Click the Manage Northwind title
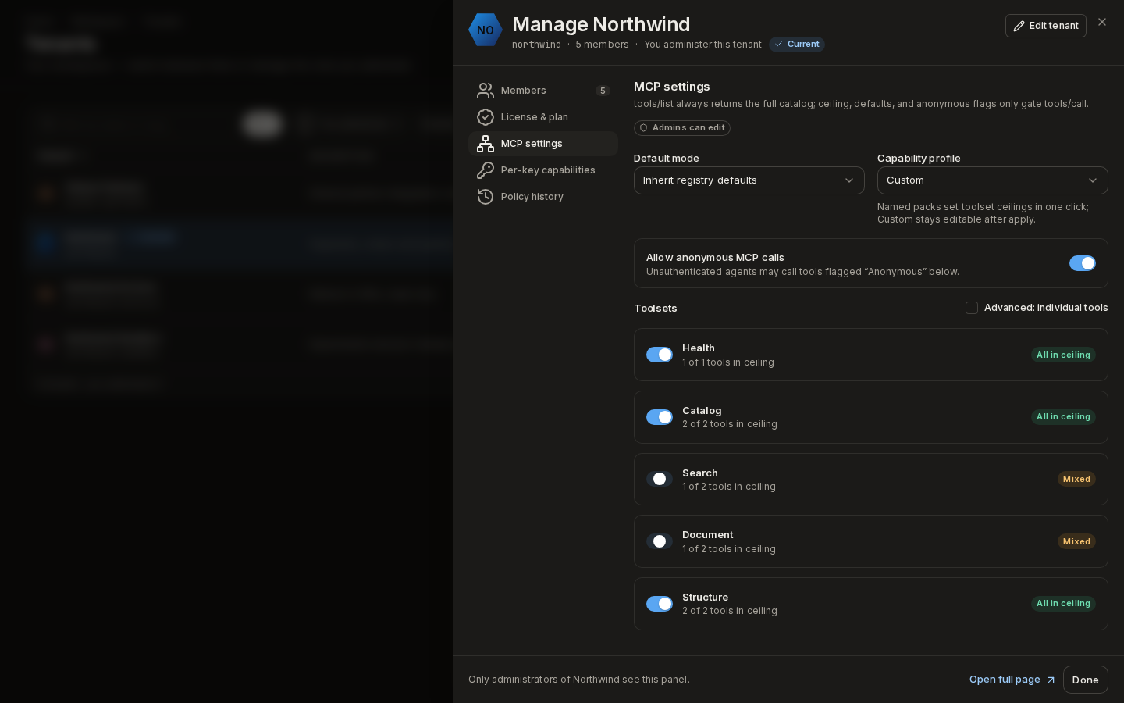This screenshot has width=1124, height=703. [601, 24]
